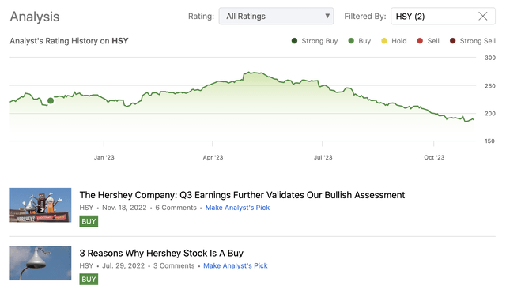The height and width of the screenshot is (293, 506).
Task: Click the Strong Buy legend dot
Action: coord(294,41)
